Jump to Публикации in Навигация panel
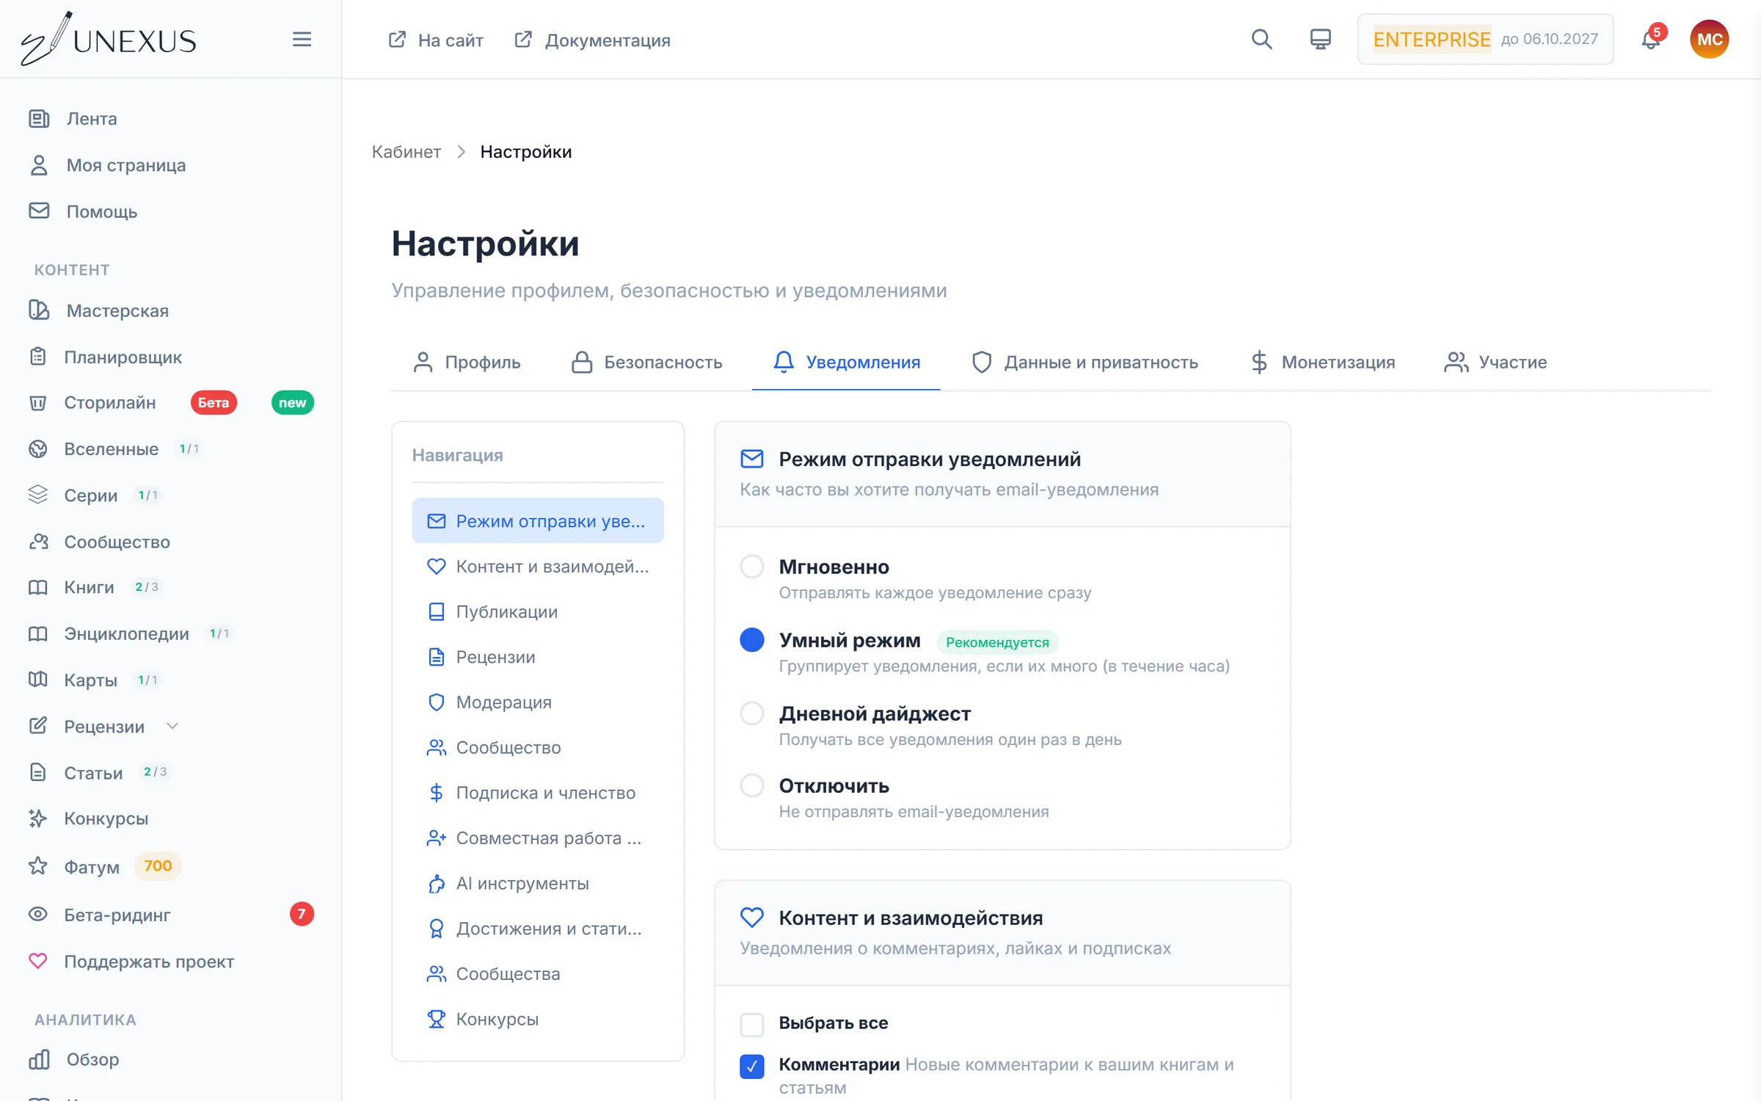This screenshot has width=1761, height=1101. tap(538, 611)
